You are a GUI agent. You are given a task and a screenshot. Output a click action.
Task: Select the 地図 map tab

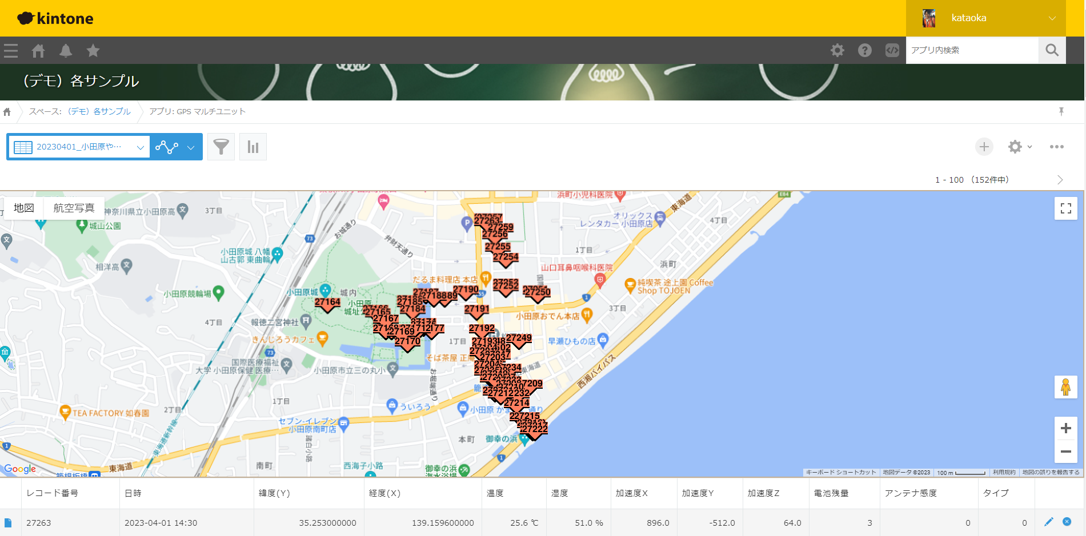tap(22, 208)
